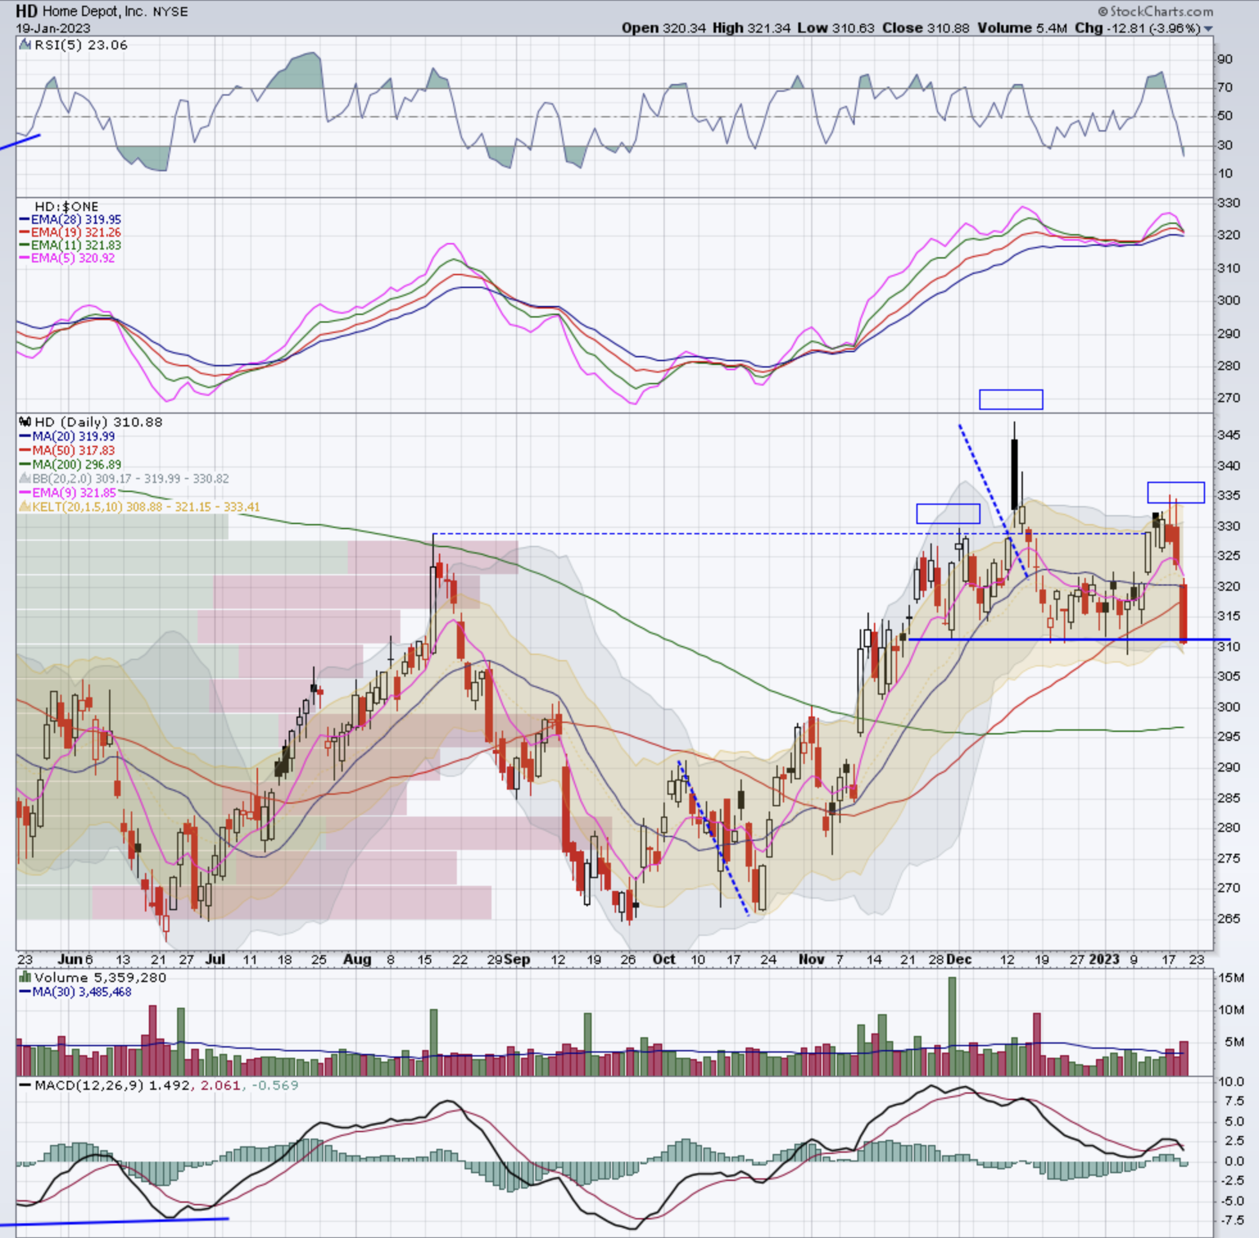The image size is (1259, 1238).
Task: Click the red line marker for MA(50)
Action: [x=26, y=450]
